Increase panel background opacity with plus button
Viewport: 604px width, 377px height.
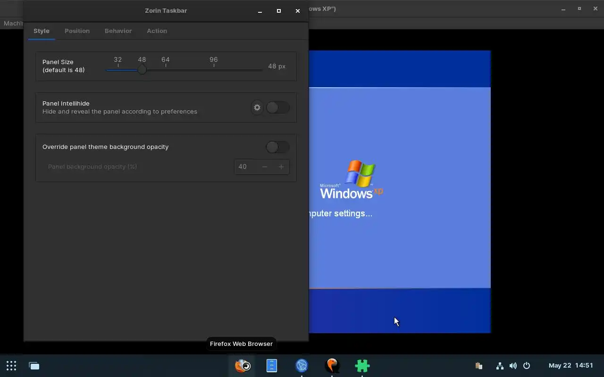(281, 166)
